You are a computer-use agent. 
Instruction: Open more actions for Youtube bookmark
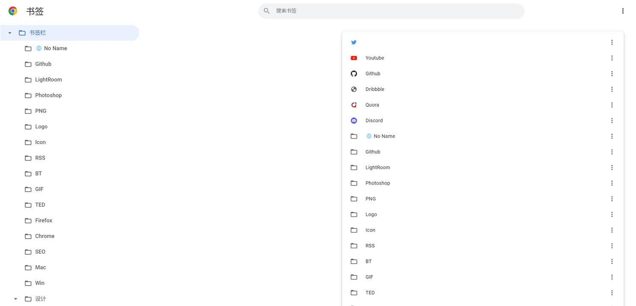pos(612,58)
